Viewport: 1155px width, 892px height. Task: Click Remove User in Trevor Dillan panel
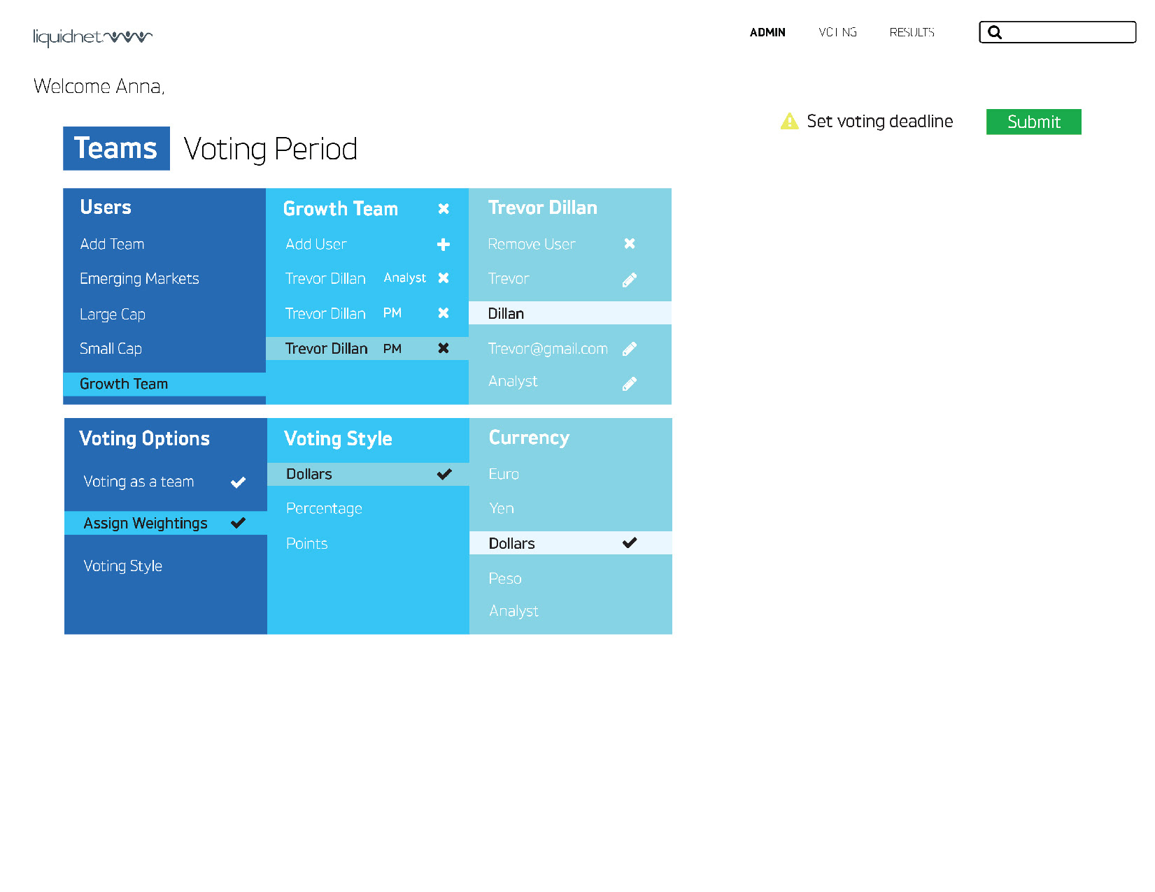tap(531, 244)
